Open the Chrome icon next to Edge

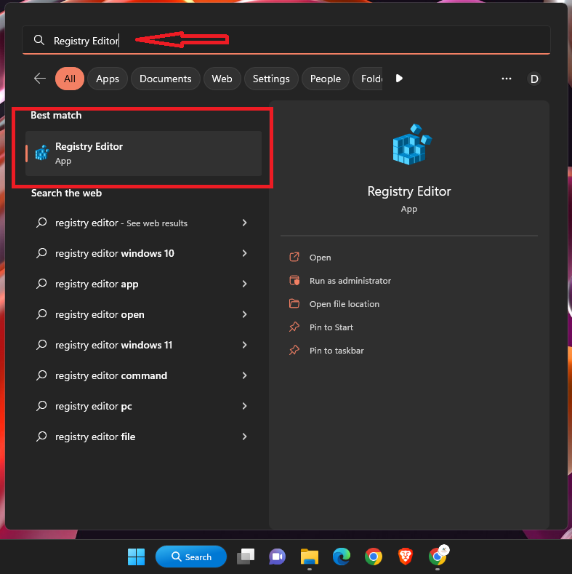374,557
